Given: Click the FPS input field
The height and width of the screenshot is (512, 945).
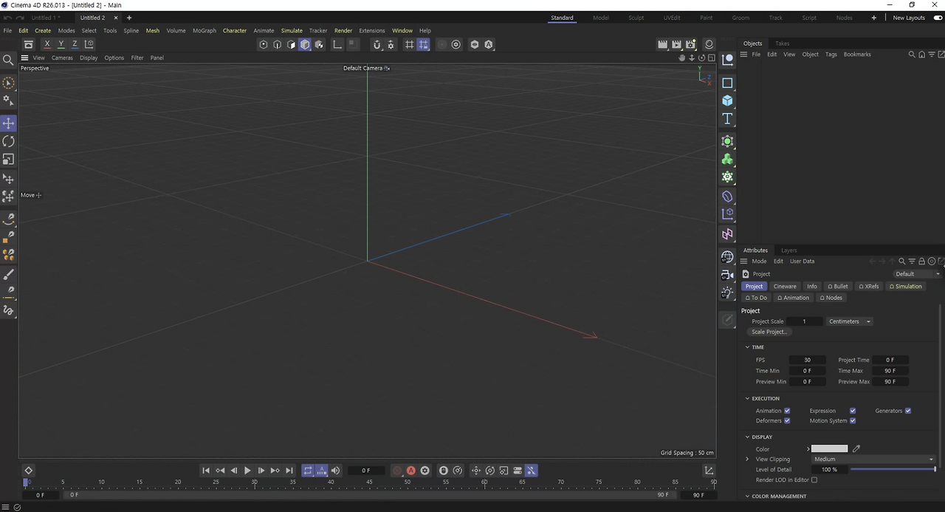Looking at the screenshot, I should coord(807,360).
